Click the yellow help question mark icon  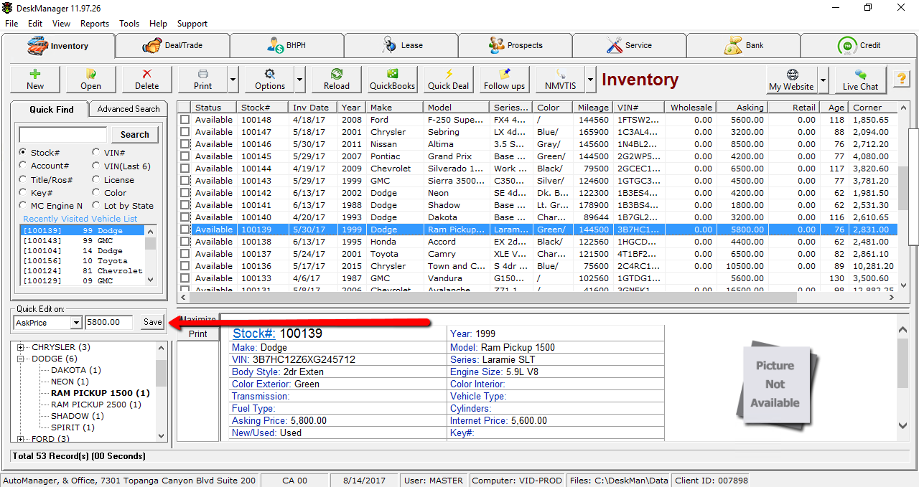[x=900, y=79]
